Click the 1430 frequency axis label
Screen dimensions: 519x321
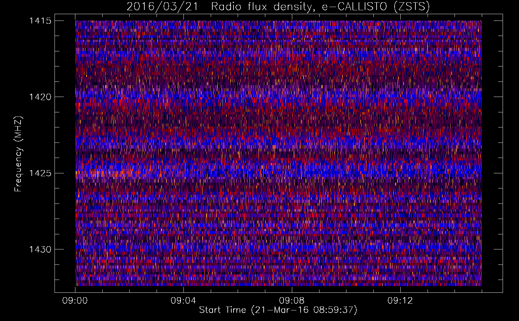tap(40, 249)
